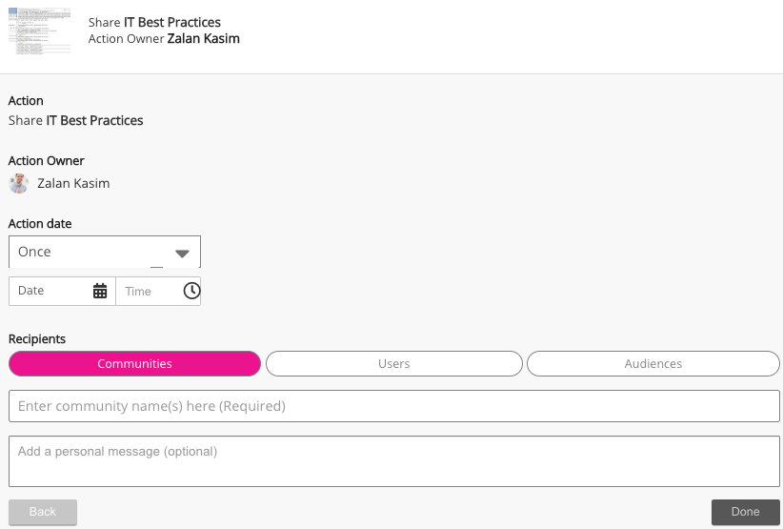Click IT Best Practices under Action section
Viewport: 783px width, 529px height.
pyautogui.click(x=94, y=121)
